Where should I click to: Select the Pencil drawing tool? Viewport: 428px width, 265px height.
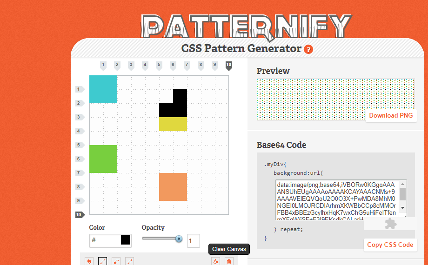[x=103, y=261]
